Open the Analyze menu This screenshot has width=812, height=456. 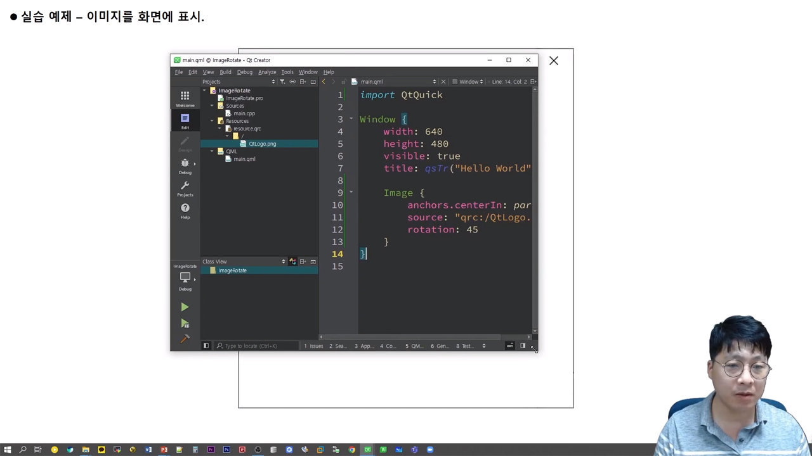tap(266, 72)
